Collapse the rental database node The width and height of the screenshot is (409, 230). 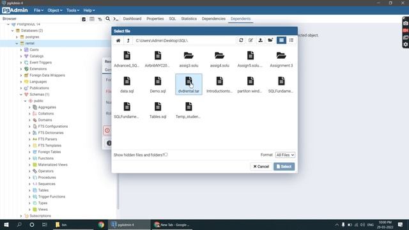17,43
